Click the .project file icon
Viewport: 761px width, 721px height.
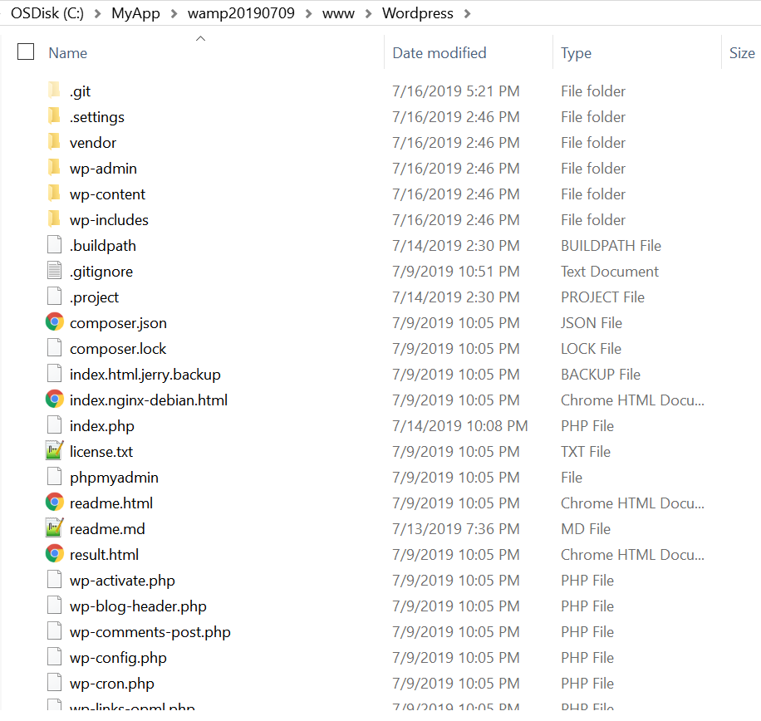54,296
